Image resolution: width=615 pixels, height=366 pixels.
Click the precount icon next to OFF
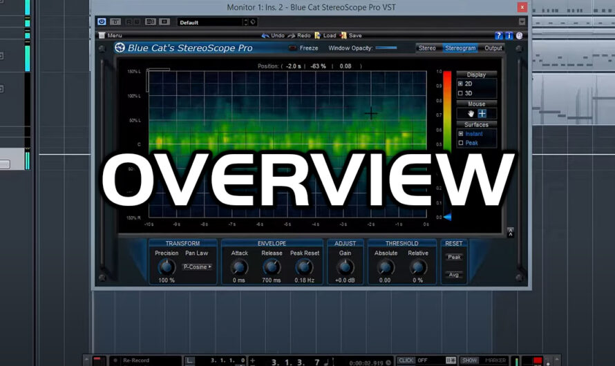pos(451,360)
